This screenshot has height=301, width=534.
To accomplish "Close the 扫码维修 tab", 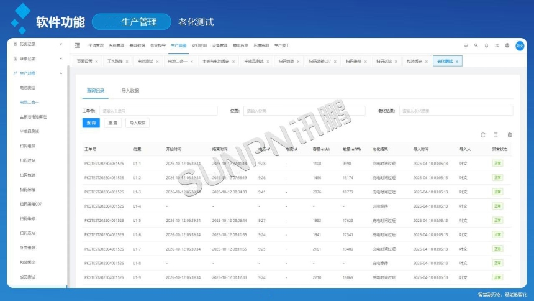I will (x=366, y=62).
